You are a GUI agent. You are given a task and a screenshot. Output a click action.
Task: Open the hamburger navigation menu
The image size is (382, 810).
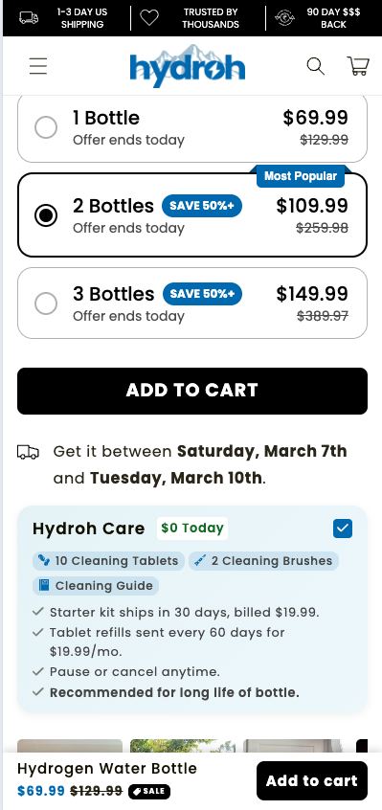[x=37, y=66]
